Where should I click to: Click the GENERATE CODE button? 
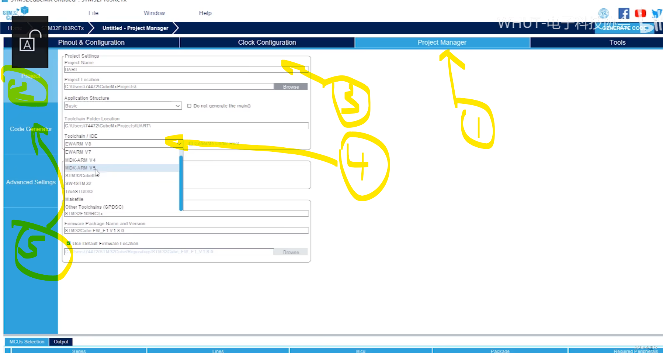coord(625,28)
